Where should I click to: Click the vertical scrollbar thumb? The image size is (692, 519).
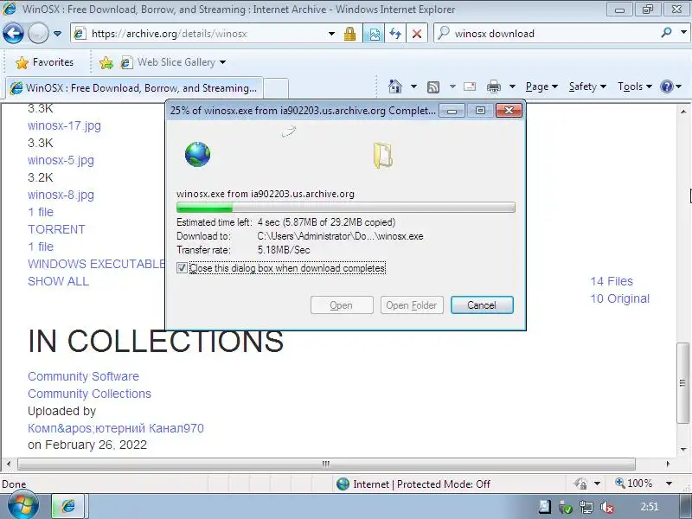[x=683, y=382]
